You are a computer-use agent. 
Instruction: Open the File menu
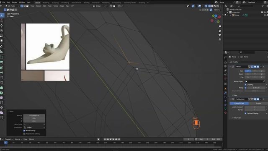pos(4,3)
